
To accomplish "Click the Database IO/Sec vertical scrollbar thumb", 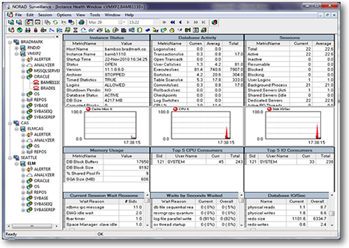I will [x=332, y=213].
